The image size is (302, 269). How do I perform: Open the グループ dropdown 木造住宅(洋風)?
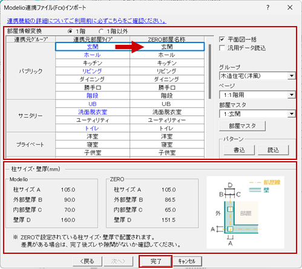257,76
